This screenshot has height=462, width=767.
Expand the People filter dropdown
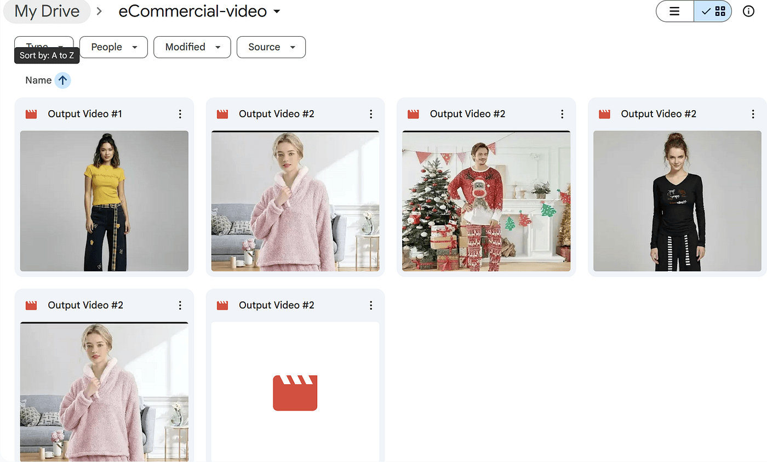pos(113,47)
